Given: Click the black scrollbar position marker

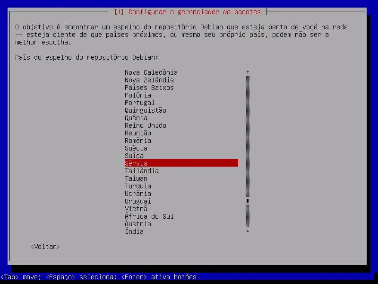Looking at the screenshot, I should (x=248, y=201).
